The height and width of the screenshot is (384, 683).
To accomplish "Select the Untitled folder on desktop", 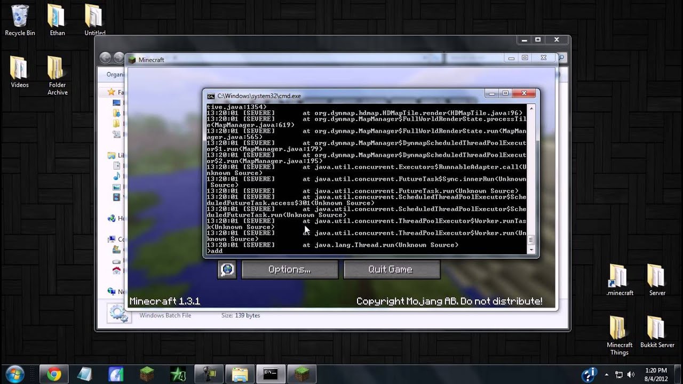I will point(94,20).
